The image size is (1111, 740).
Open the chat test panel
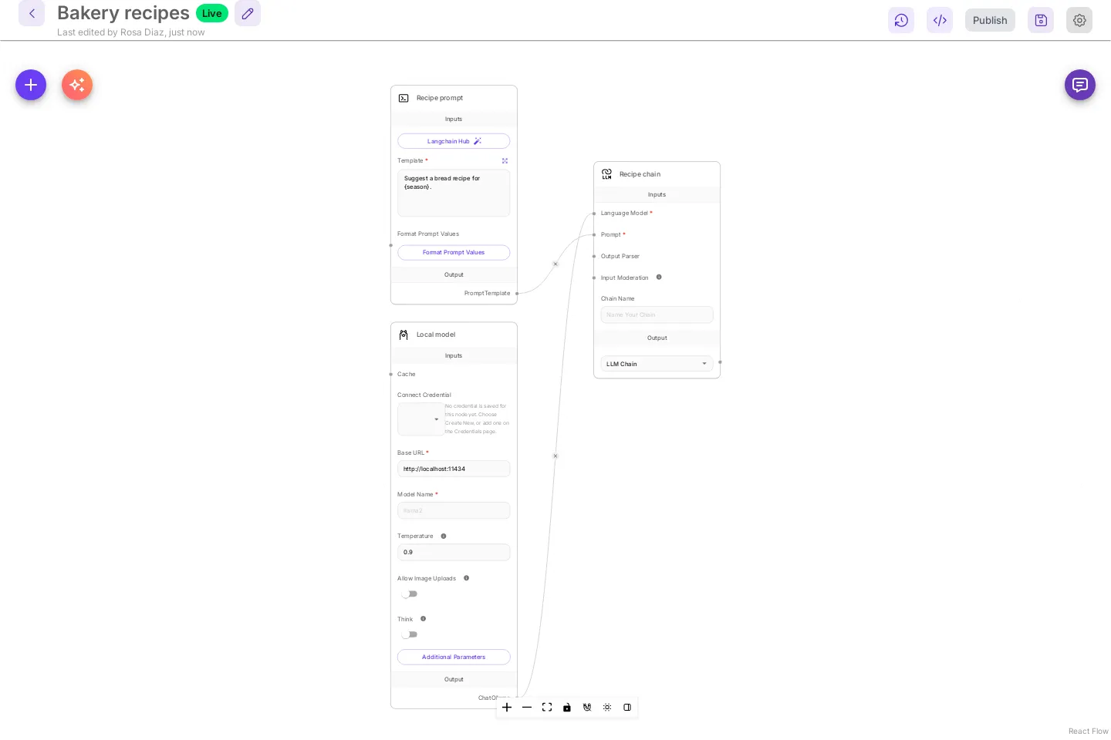click(x=1080, y=85)
